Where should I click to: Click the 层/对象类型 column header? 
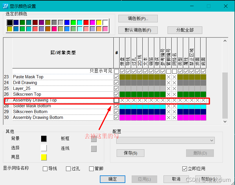(x=63, y=53)
